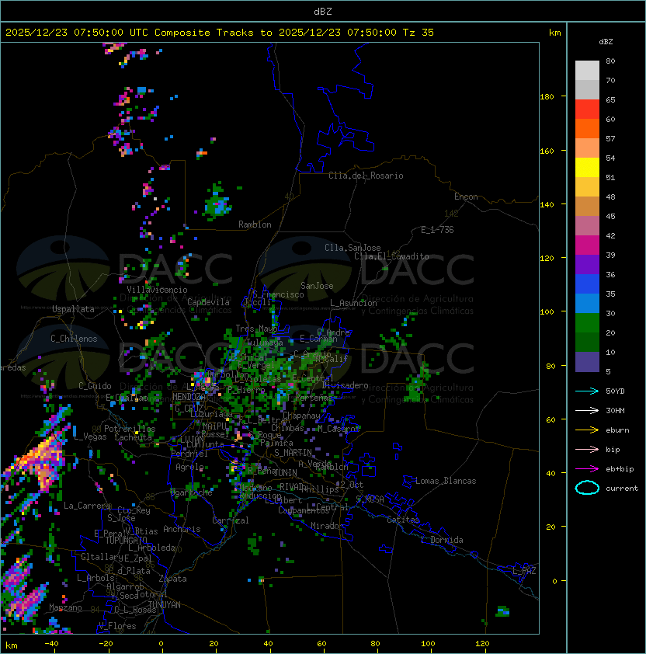
Task: Click the 'Zapata' map label
Action: (172, 579)
